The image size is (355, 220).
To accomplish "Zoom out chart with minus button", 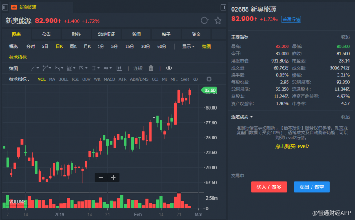I will tap(101, 177).
